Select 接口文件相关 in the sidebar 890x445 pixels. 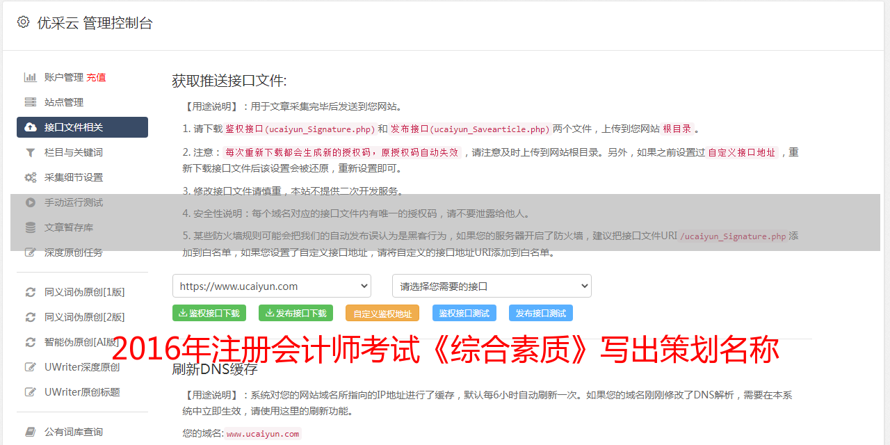[82, 127]
